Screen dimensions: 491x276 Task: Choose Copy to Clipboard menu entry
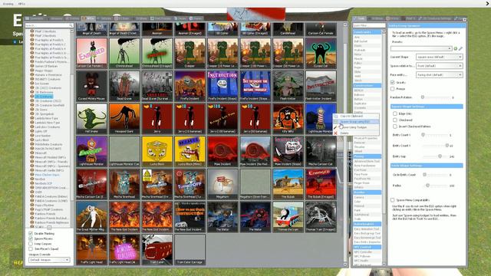356,116
